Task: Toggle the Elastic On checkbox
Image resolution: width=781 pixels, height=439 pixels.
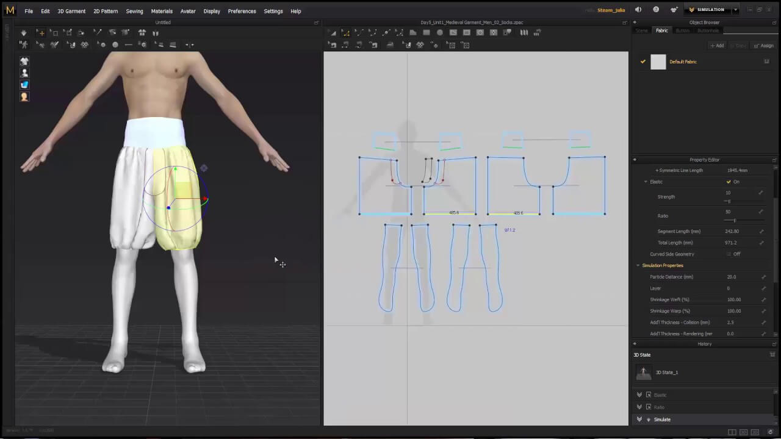Action: click(x=729, y=182)
